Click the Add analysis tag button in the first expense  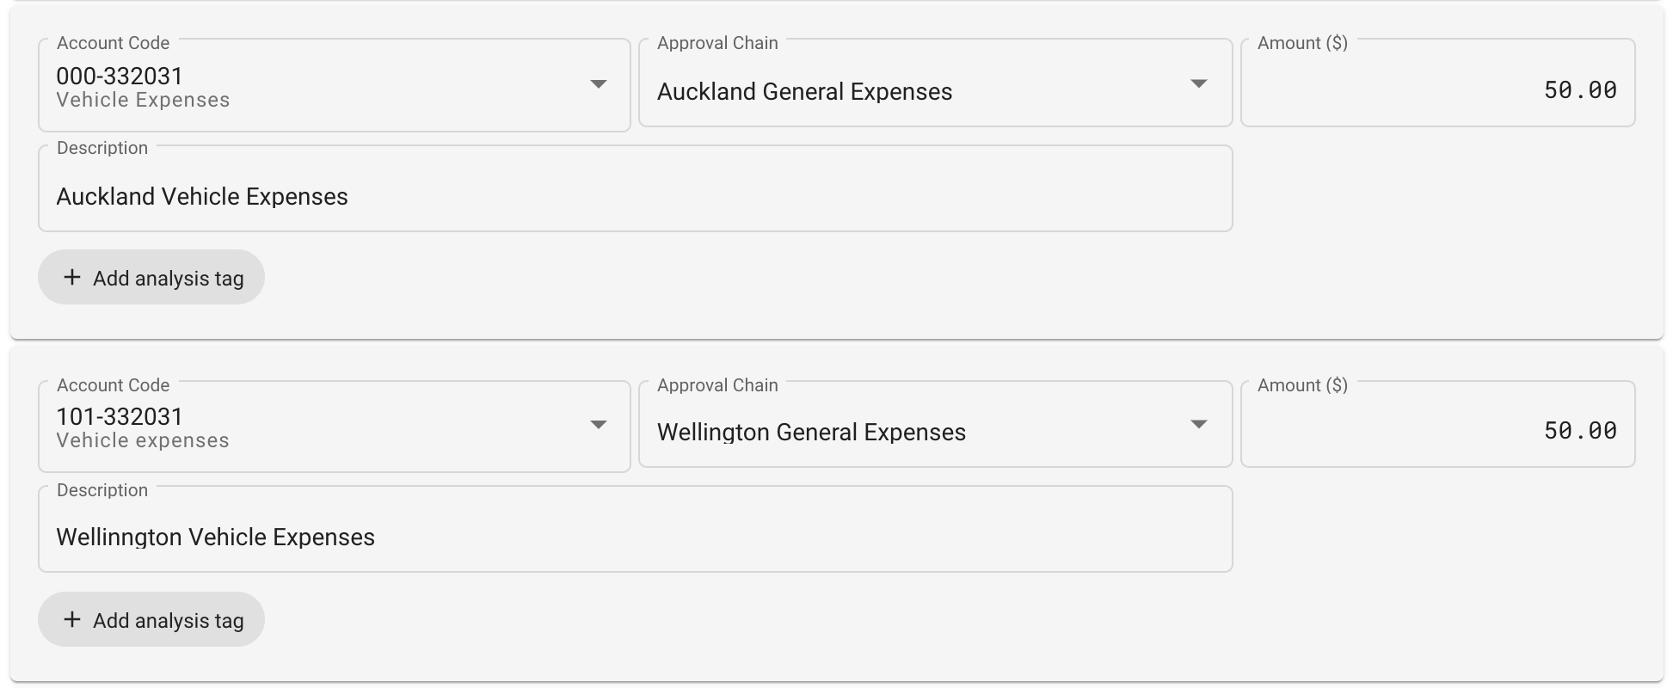151,277
